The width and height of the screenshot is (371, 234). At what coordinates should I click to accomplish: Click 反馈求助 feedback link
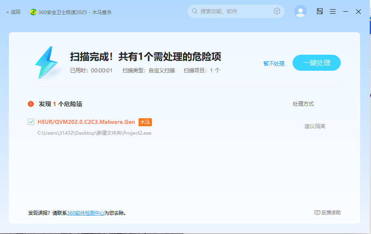[327, 213]
